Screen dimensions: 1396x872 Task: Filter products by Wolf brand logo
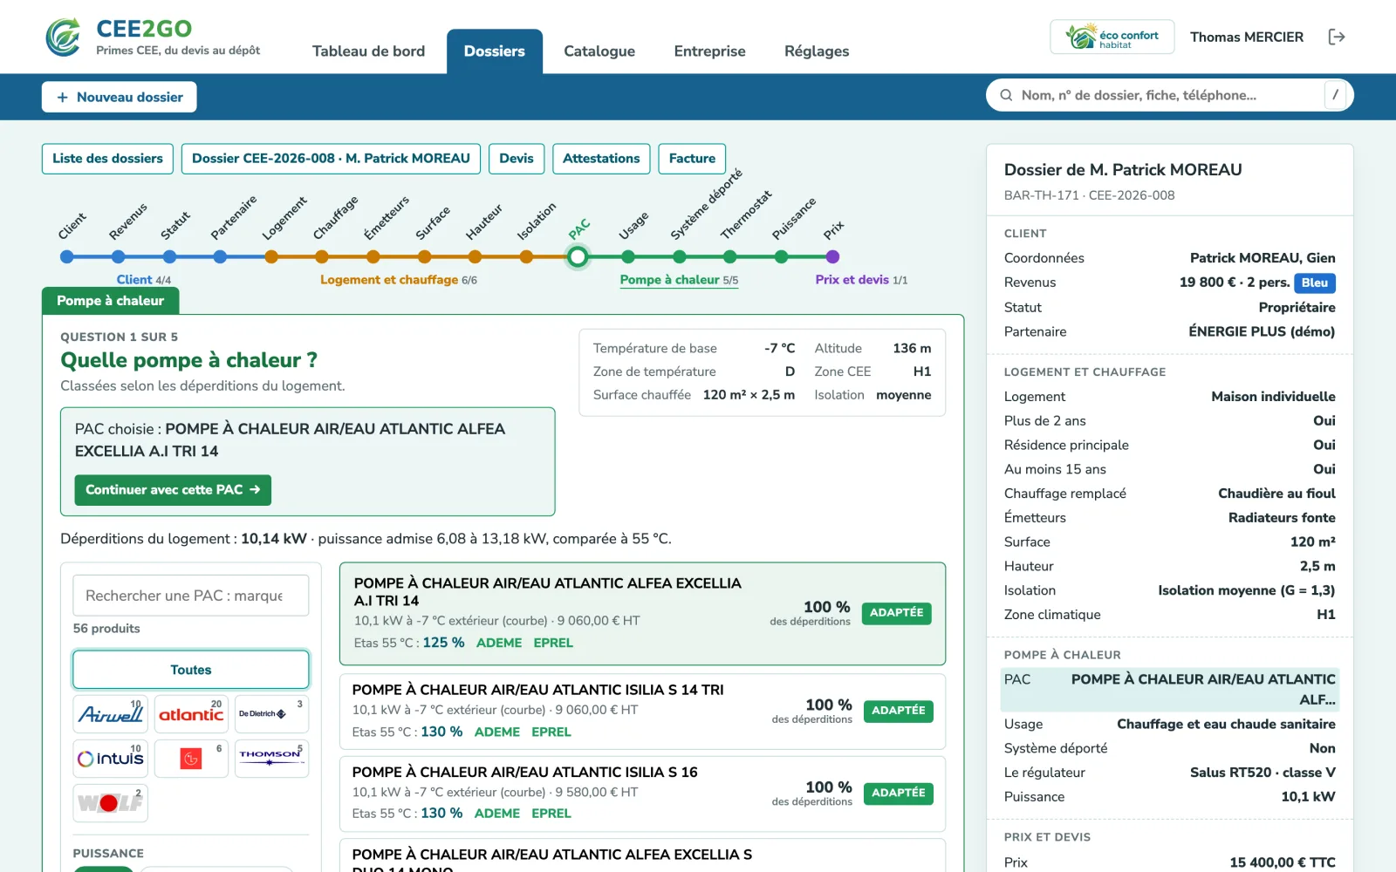[111, 803]
